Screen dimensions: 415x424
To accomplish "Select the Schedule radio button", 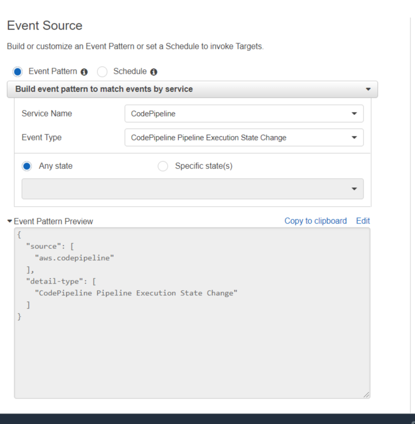I will [102, 72].
